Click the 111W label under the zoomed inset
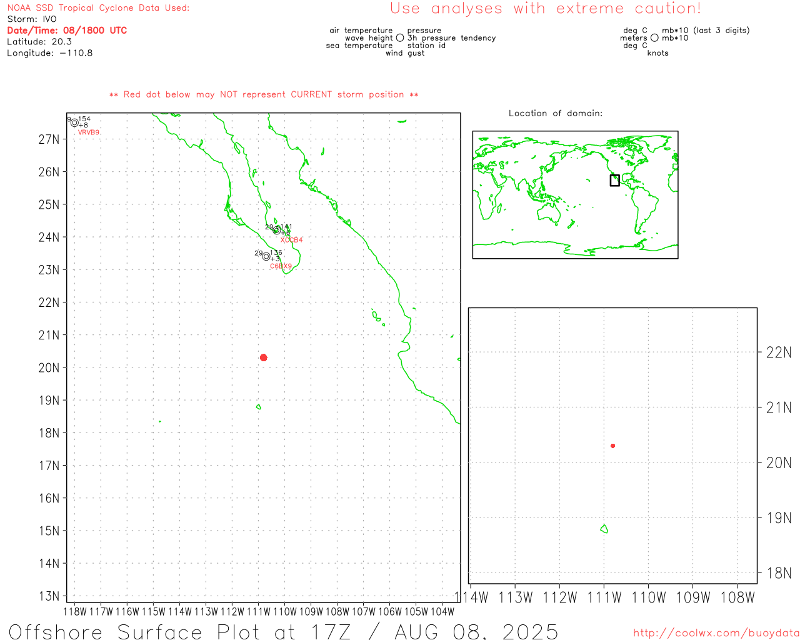 604,598
